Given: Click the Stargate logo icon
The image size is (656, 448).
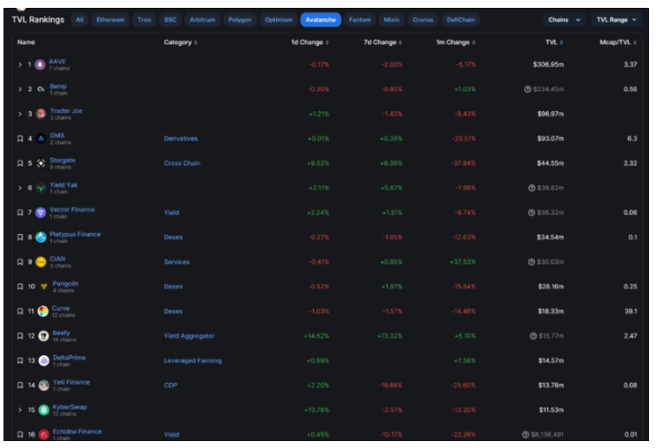Looking at the screenshot, I should point(41,163).
